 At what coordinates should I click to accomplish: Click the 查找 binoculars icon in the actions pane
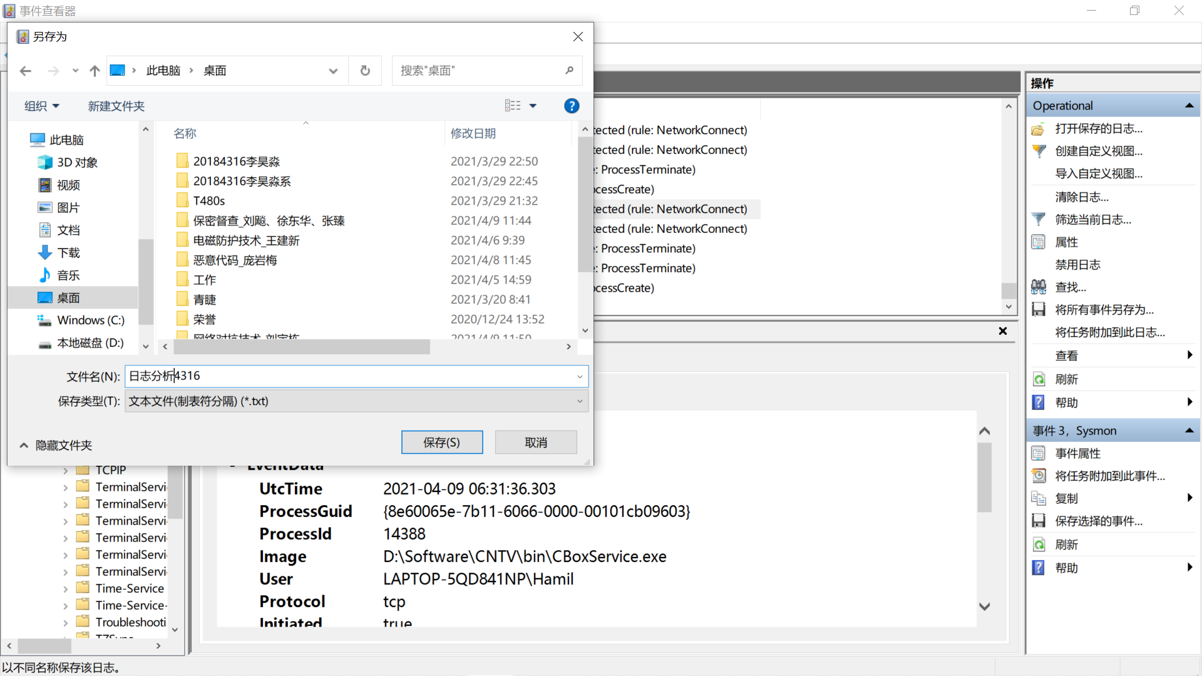click(1039, 287)
